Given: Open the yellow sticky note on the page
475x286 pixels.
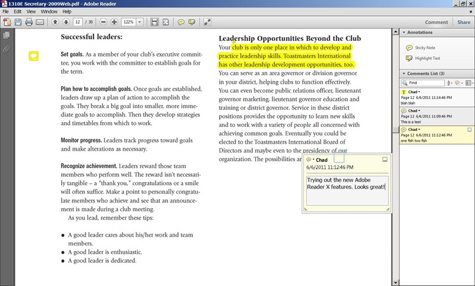Looking at the screenshot, I should pos(34,56).
